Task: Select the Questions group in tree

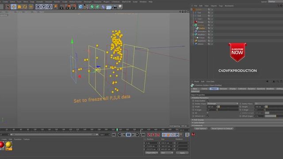Action: [x=202, y=41]
